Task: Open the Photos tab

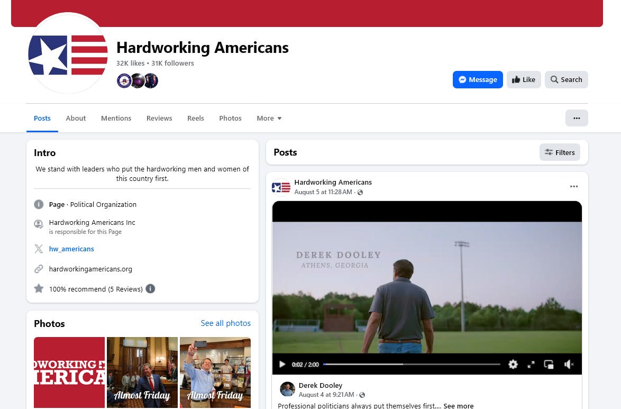Action: pos(230,118)
